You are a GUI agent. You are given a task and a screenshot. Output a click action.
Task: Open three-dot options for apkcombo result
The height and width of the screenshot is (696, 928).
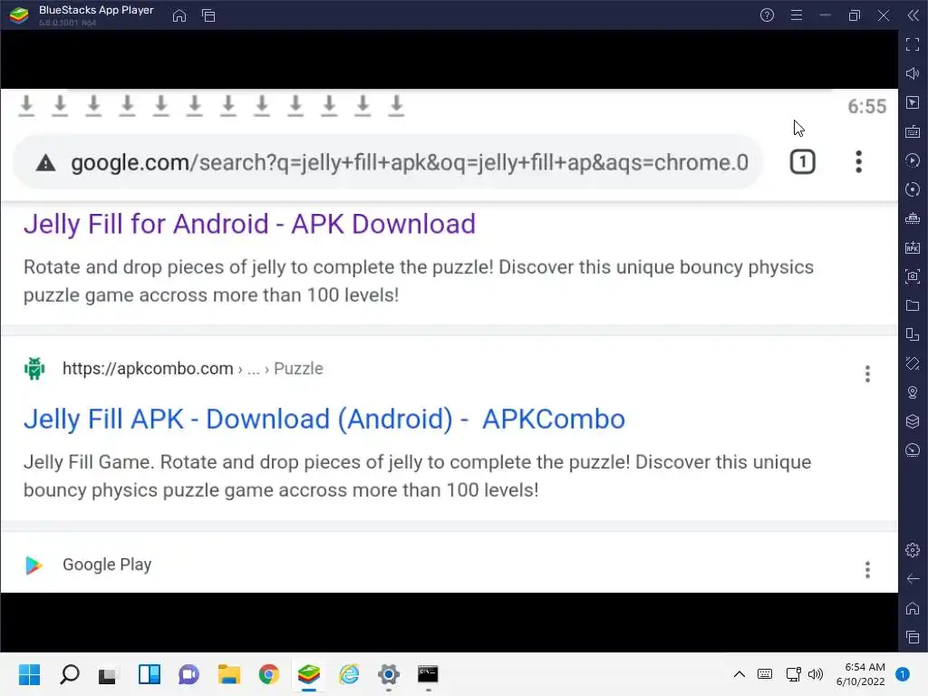pyautogui.click(x=867, y=374)
